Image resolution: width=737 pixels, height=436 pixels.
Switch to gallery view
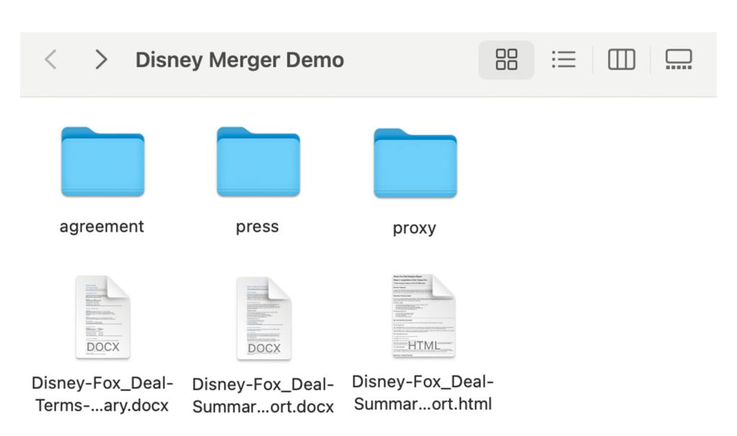(678, 60)
